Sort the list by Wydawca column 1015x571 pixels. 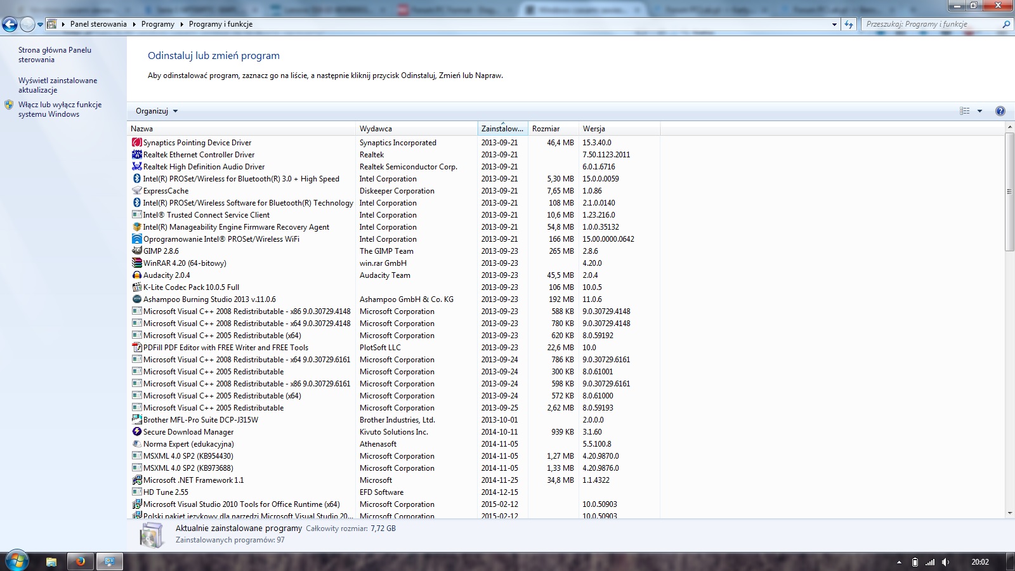click(417, 129)
